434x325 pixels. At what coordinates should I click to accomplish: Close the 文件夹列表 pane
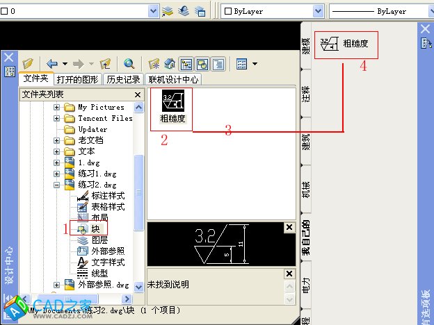[x=138, y=94]
